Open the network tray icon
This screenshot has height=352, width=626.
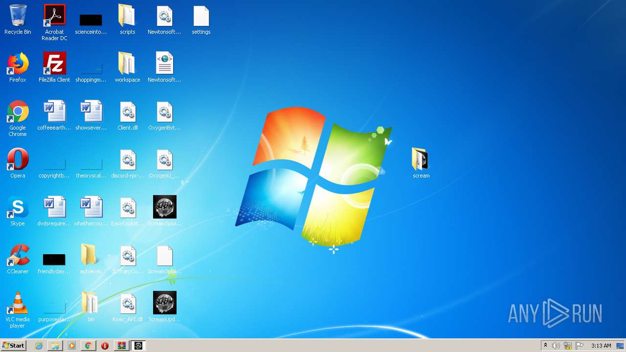click(568, 346)
